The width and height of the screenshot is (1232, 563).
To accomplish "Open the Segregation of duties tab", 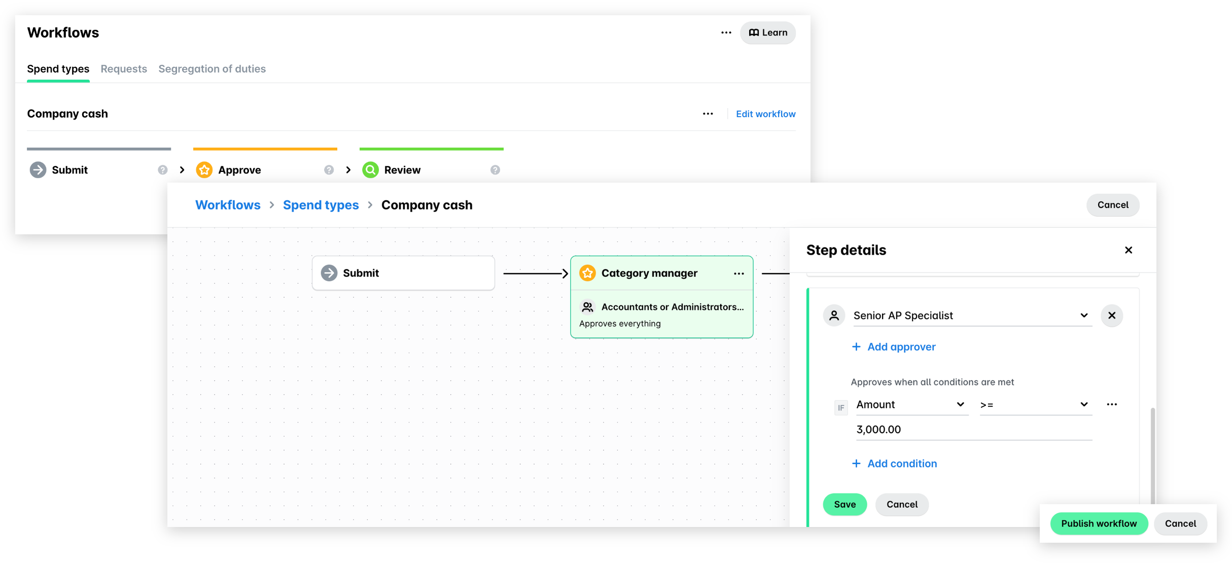I will coord(212,68).
